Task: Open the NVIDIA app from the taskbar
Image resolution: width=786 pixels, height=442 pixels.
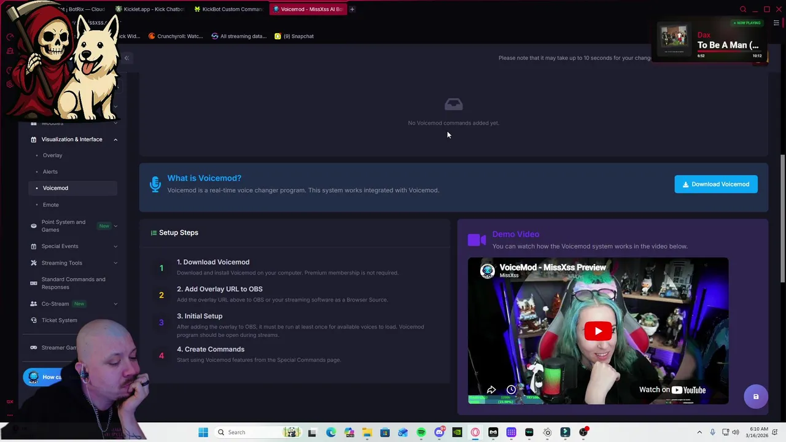Action: (x=457, y=432)
